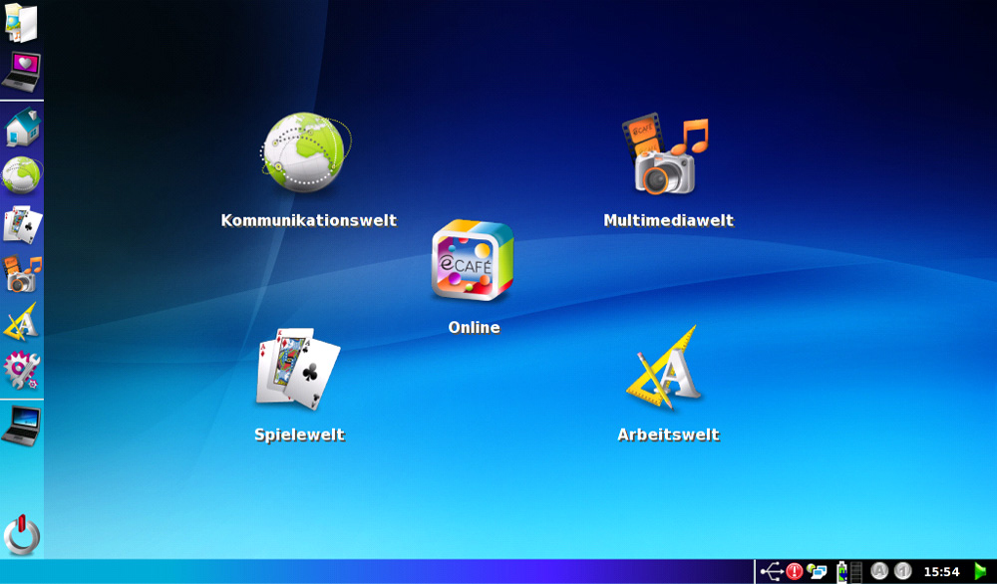This screenshot has height=584, width=997.
Task: Click the laptop desktop icon in sidebar
Action: 21,426
